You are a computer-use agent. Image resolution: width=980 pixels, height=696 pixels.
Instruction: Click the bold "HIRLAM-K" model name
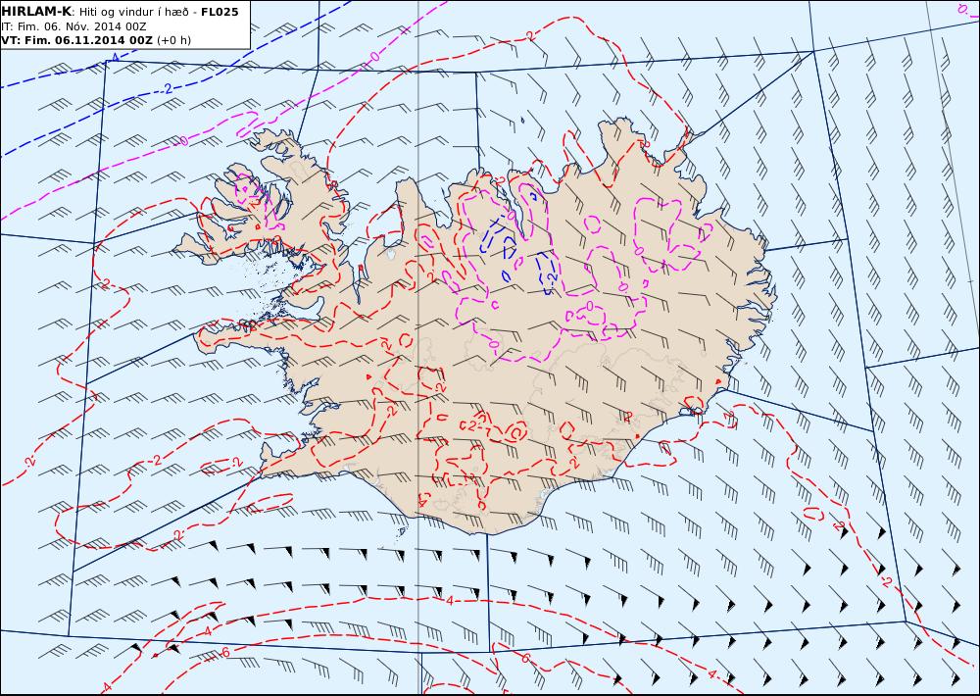point(36,11)
